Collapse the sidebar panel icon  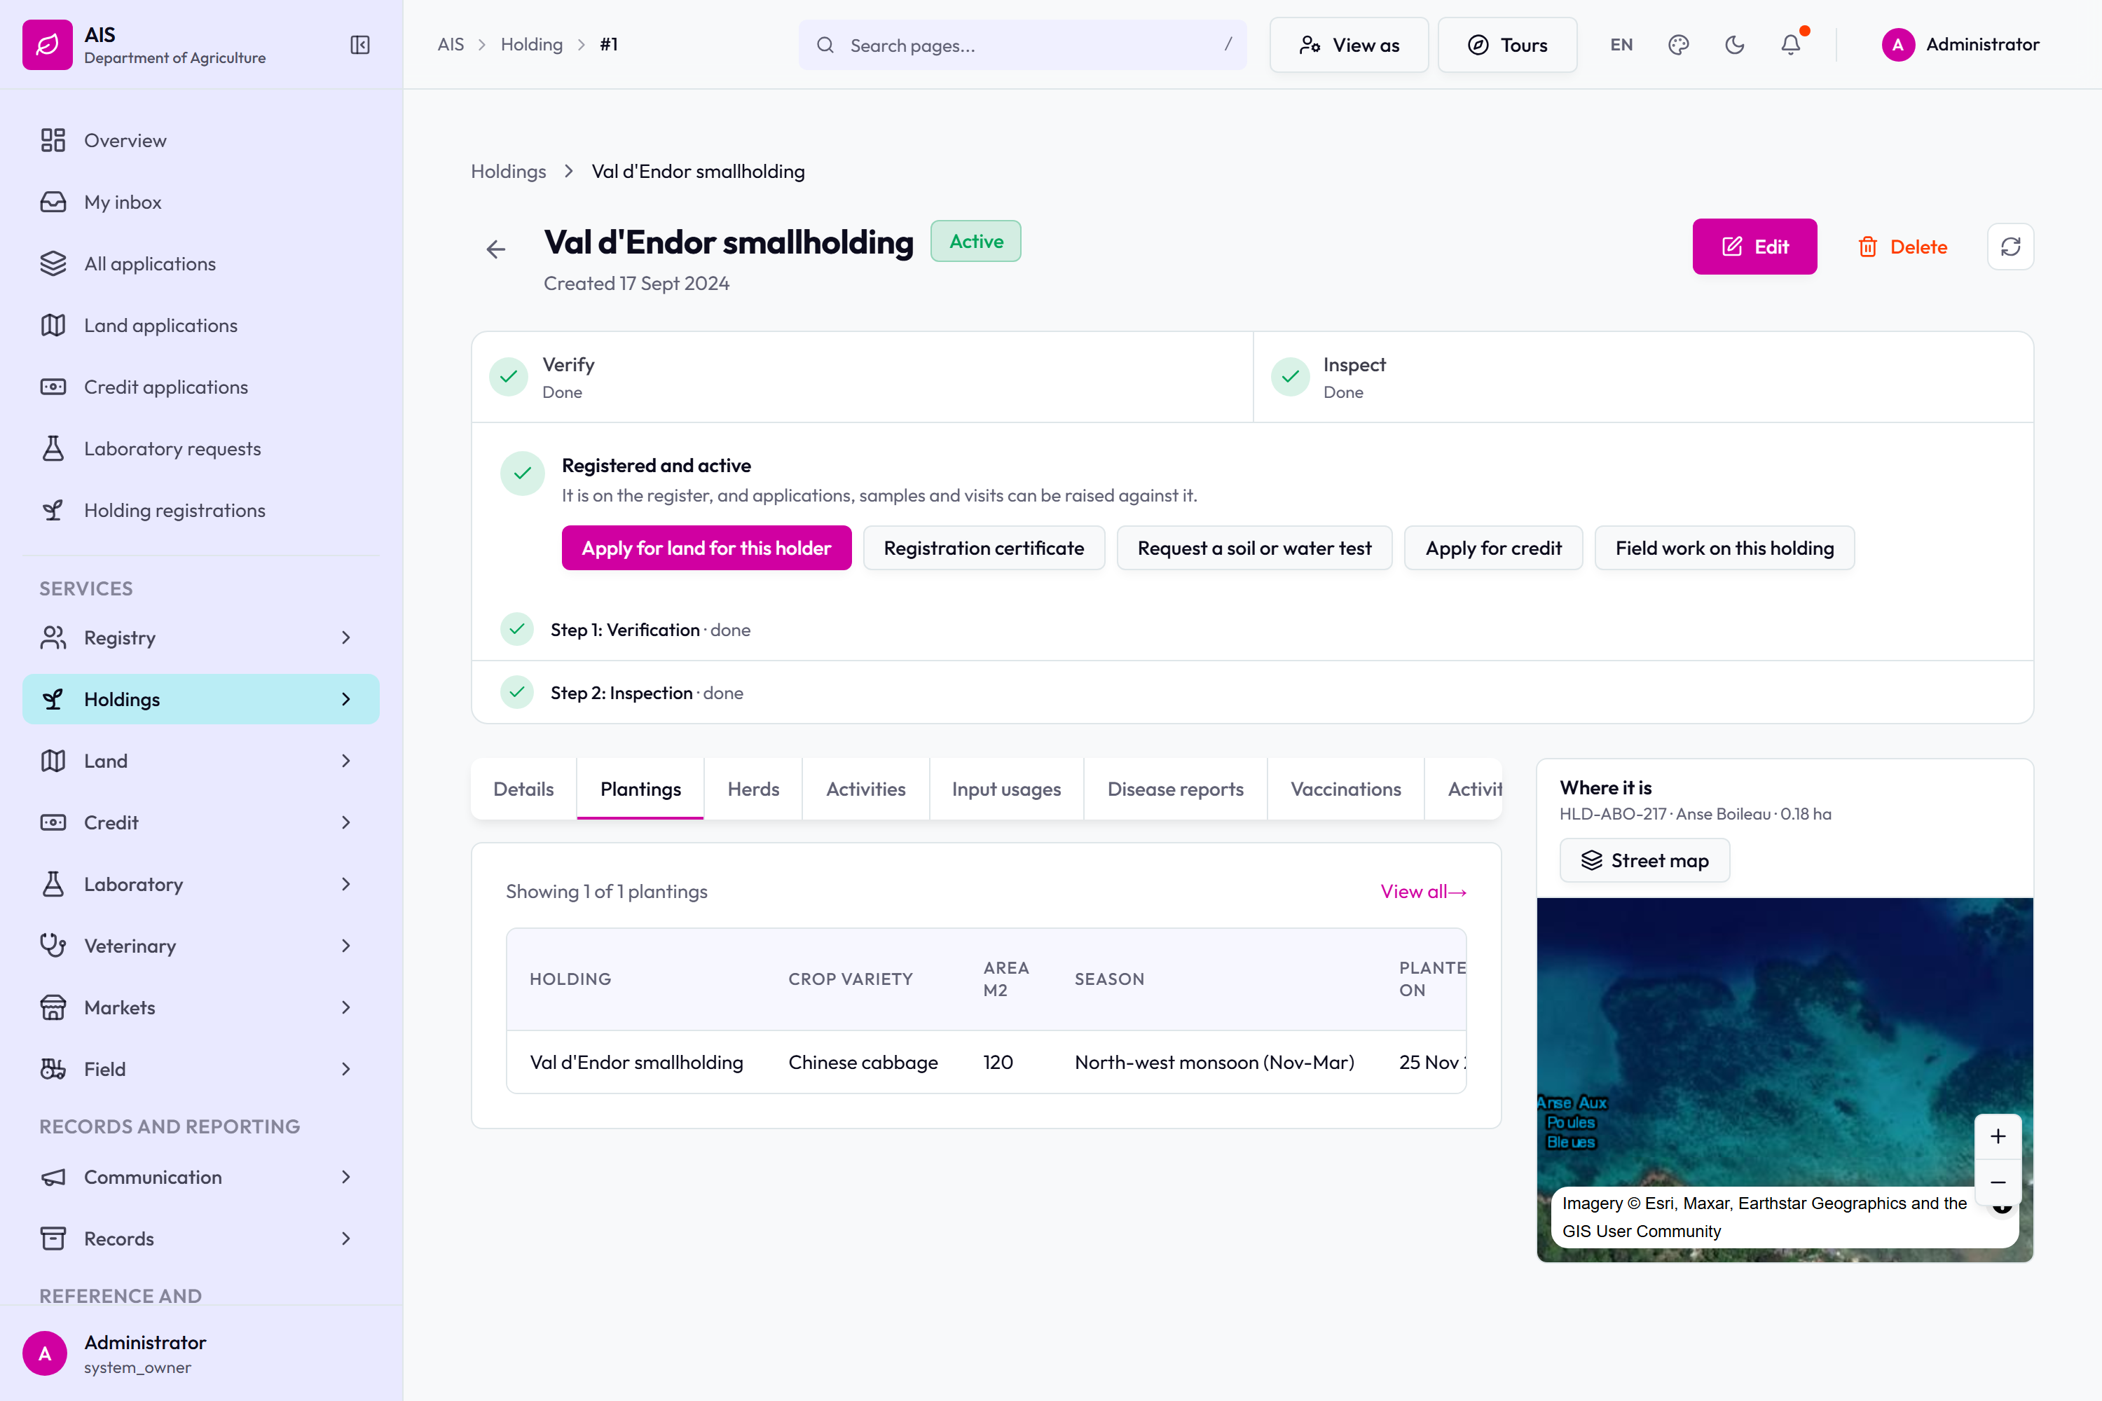coord(360,45)
